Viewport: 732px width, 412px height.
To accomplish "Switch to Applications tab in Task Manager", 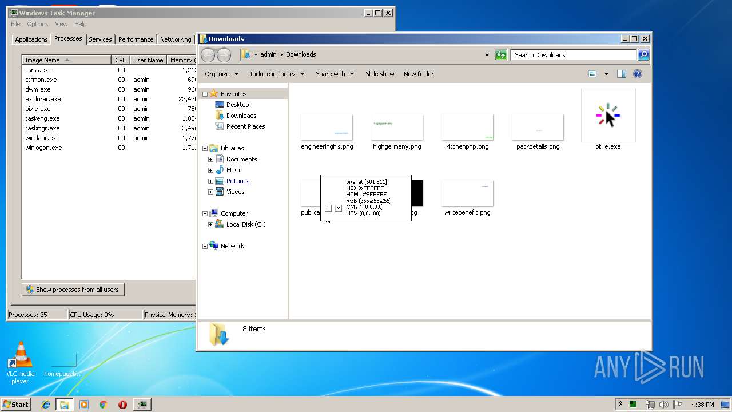I will pyautogui.click(x=31, y=39).
